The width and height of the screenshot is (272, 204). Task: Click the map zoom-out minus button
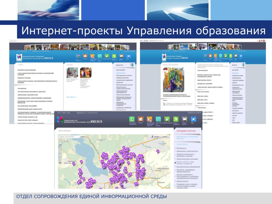60,144
